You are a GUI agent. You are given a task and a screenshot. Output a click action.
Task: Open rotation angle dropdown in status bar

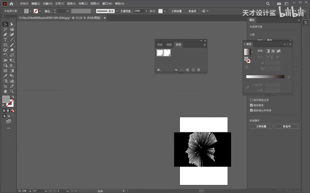click(46, 191)
